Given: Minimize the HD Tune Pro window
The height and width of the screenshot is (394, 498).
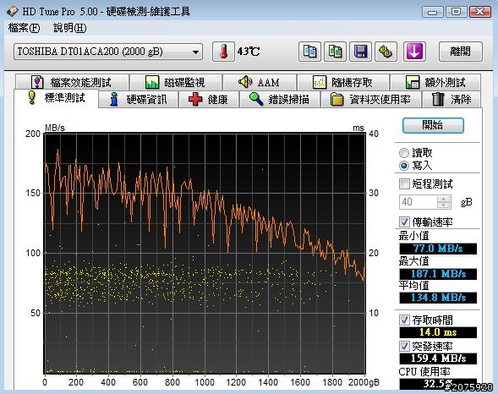Looking at the screenshot, I should pos(433,12).
